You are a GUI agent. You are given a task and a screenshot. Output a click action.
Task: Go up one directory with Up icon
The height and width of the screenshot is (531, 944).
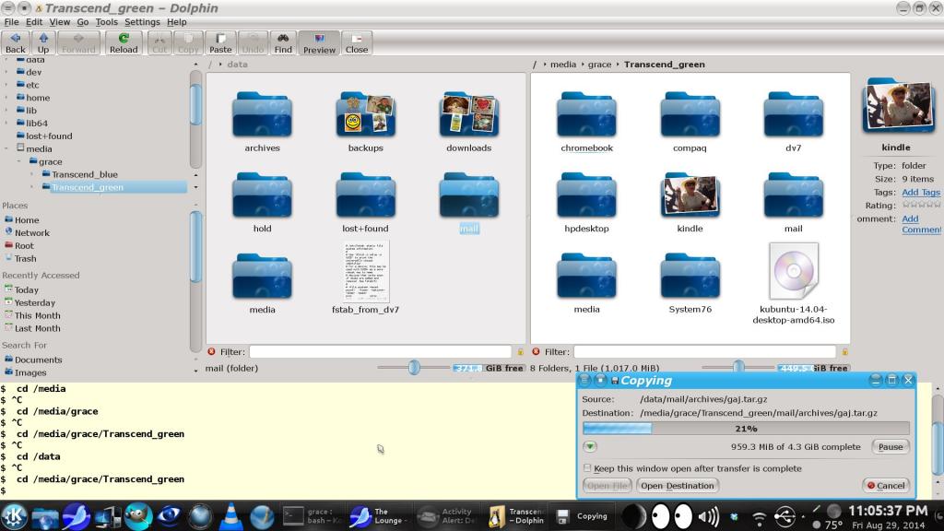point(42,42)
